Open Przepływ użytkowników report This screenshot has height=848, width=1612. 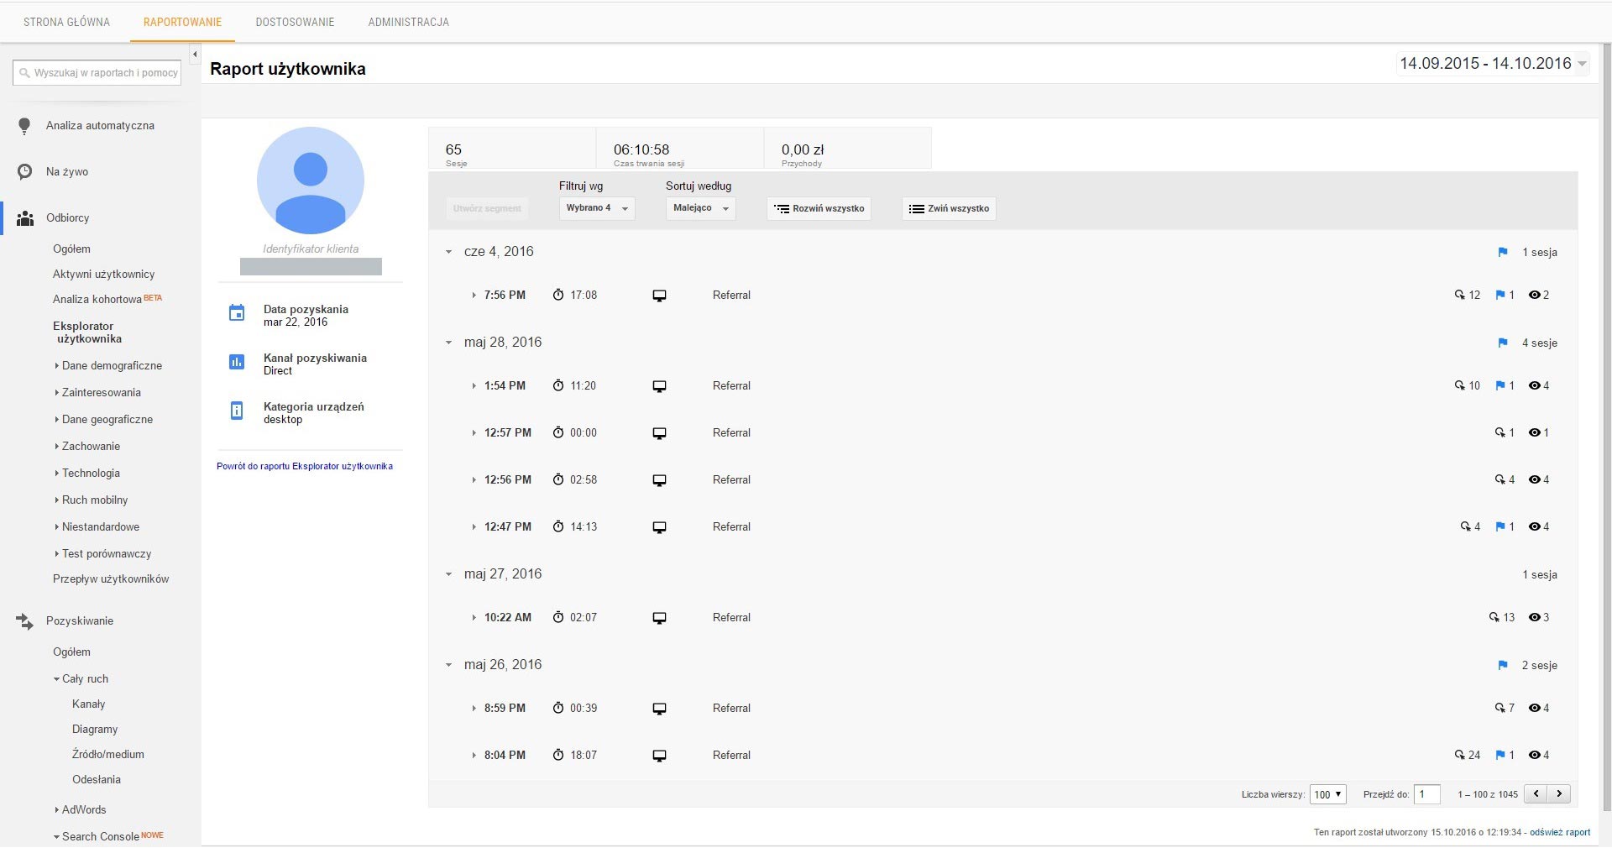tap(111, 579)
